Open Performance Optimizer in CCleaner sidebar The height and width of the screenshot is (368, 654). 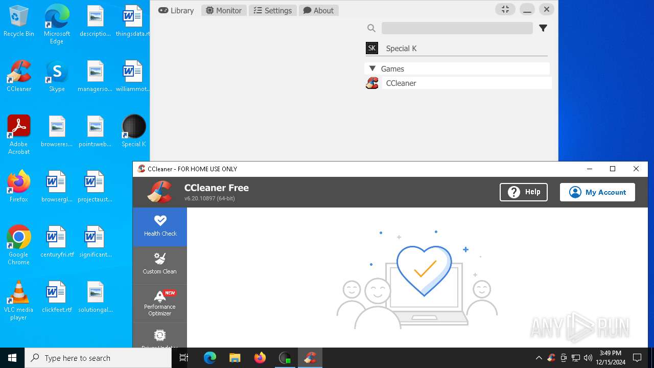click(160, 303)
